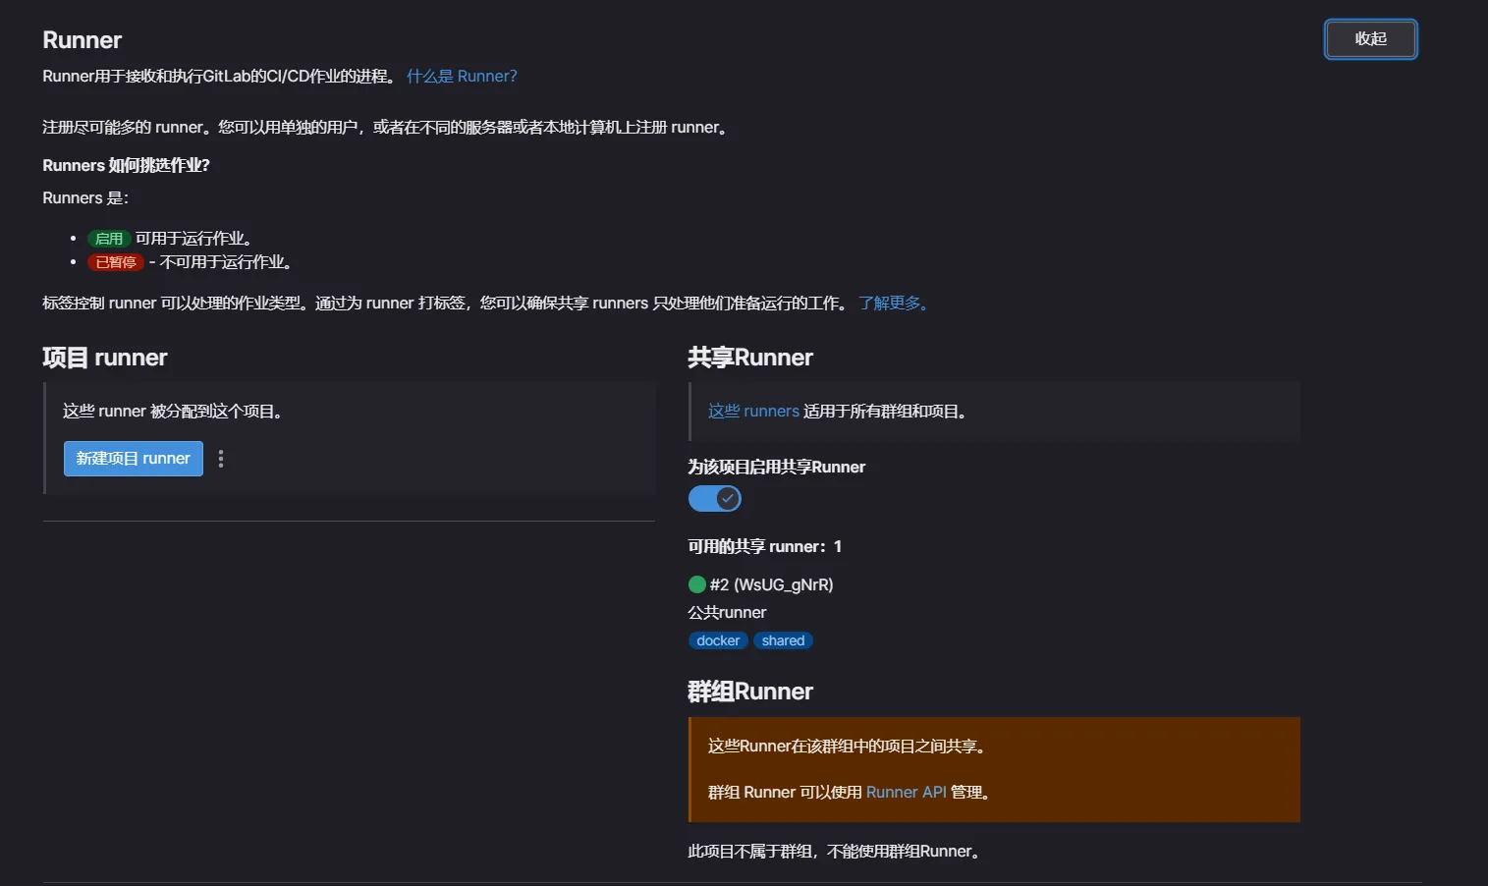The height and width of the screenshot is (886, 1488).
Task: Click the shared tag badge
Action: coord(783,640)
